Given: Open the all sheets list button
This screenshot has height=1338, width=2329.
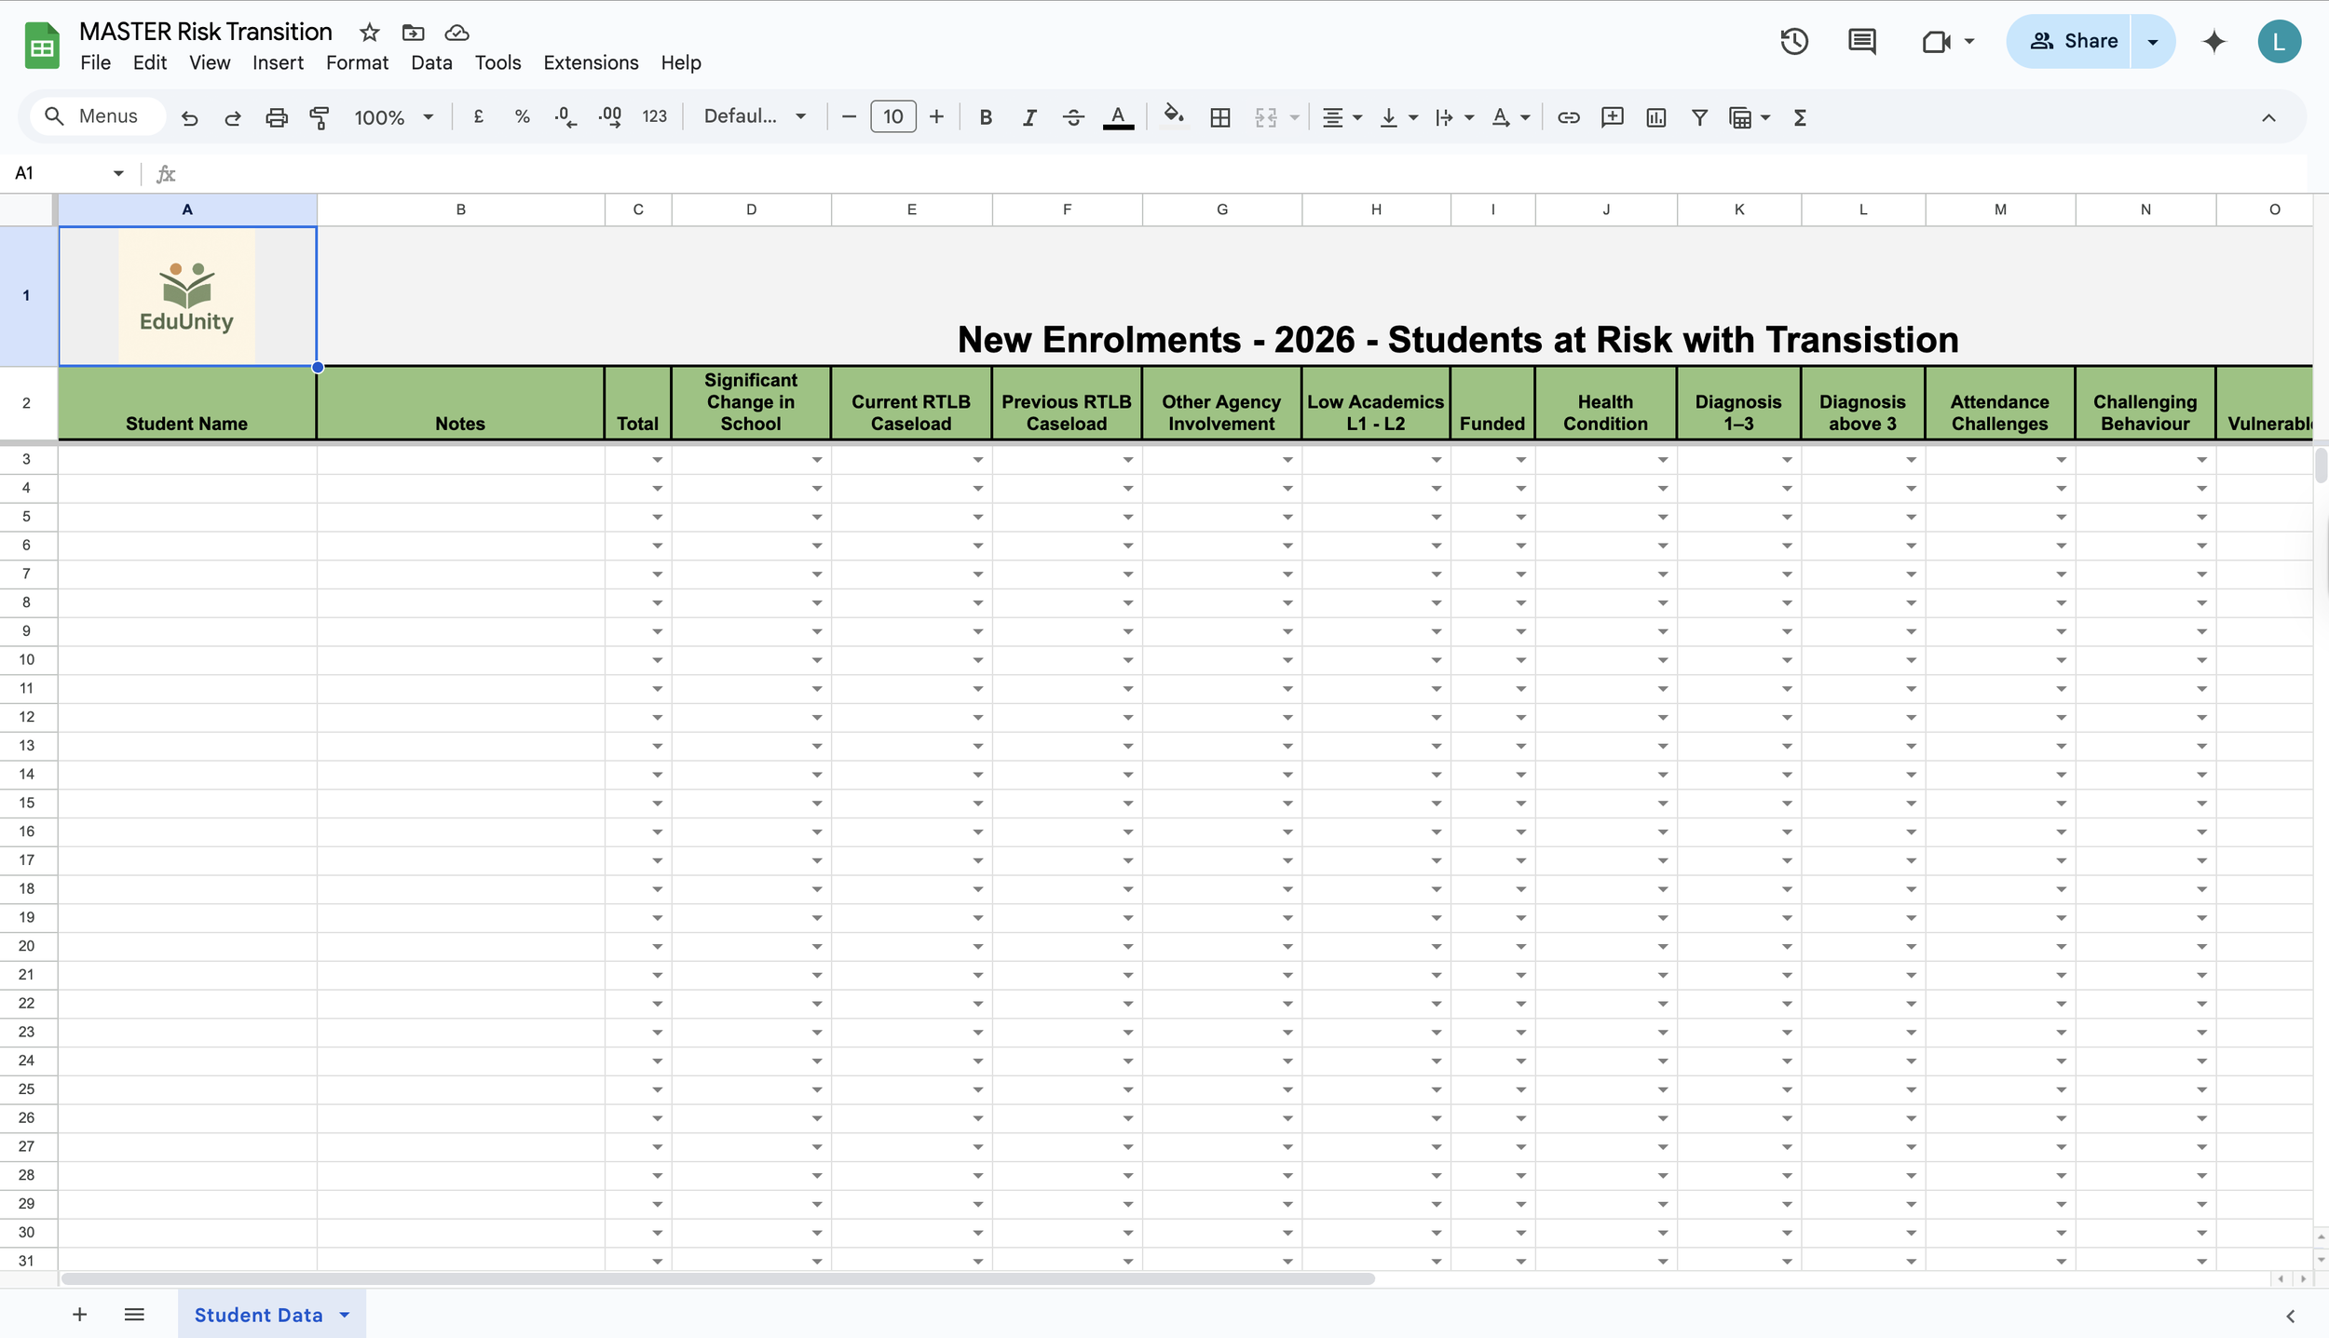Looking at the screenshot, I should pos(134,1315).
